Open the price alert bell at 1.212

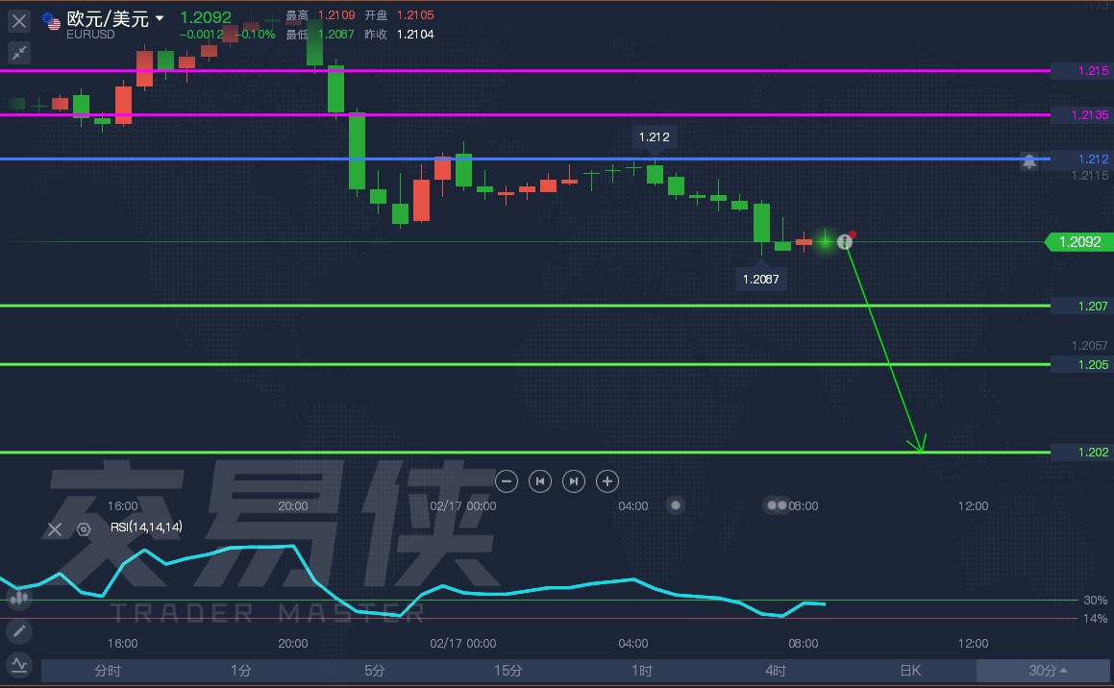pos(1028,161)
